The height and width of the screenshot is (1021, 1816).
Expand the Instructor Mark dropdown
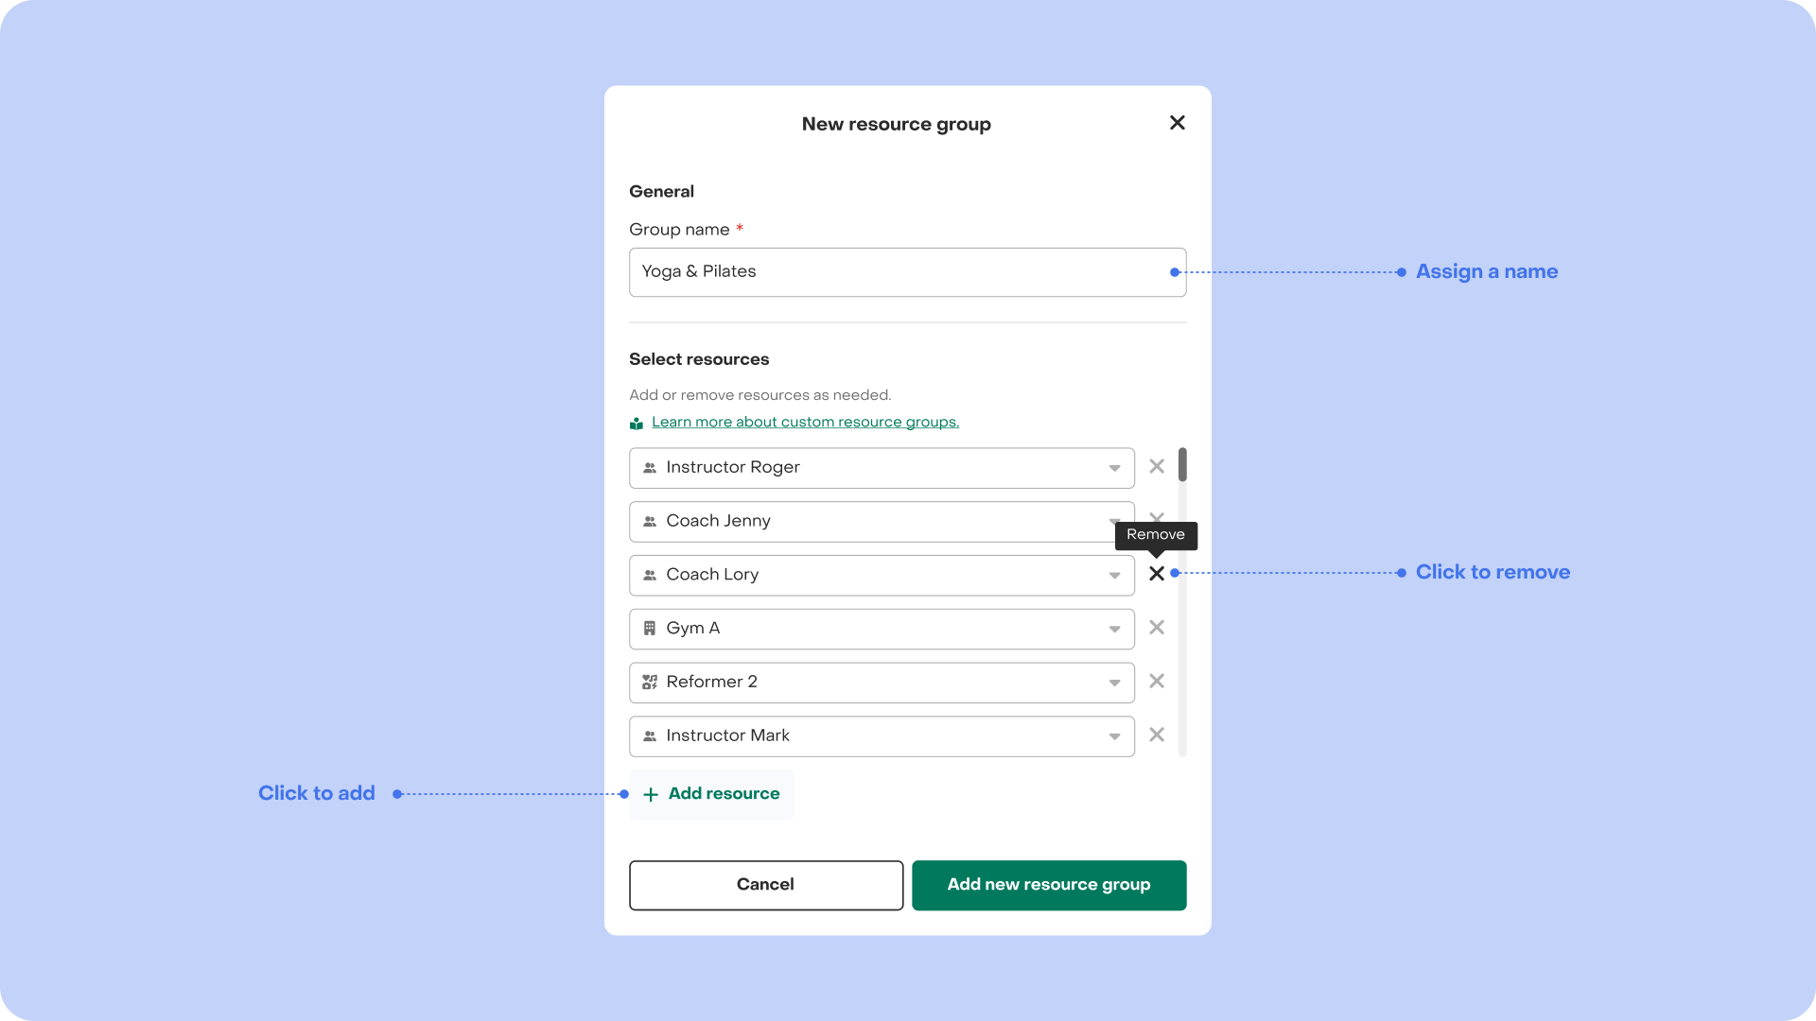[1114, 737]
